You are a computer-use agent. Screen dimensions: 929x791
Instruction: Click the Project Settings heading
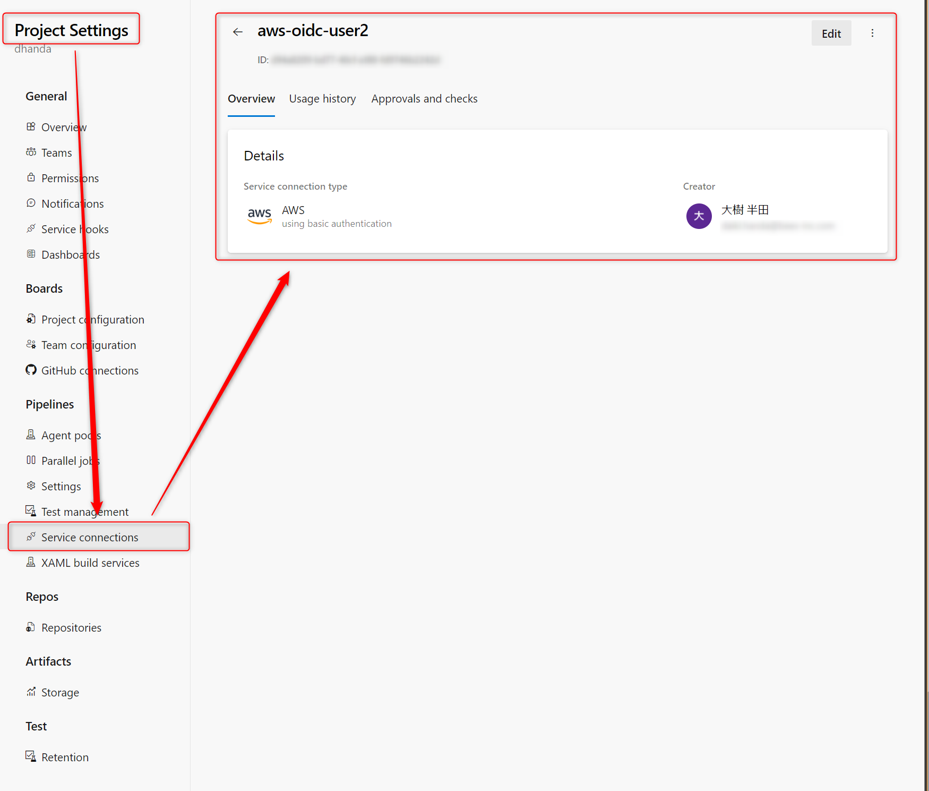pos(71,30)
